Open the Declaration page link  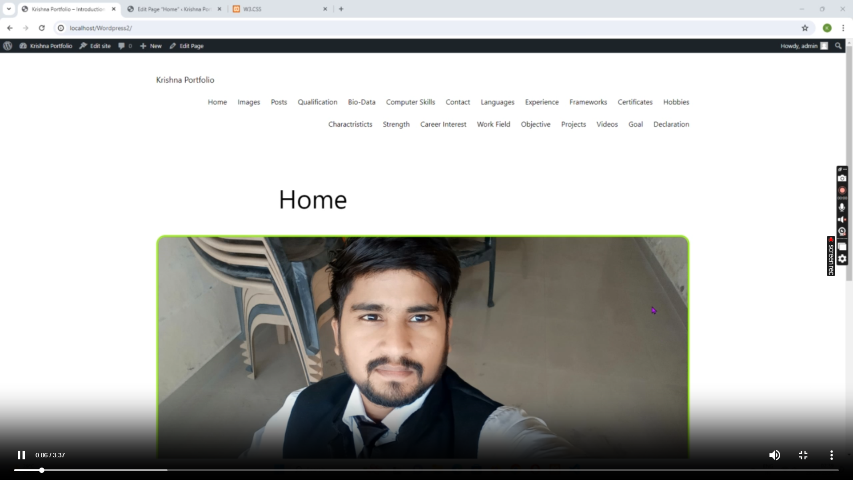click(x=671, y=124)
